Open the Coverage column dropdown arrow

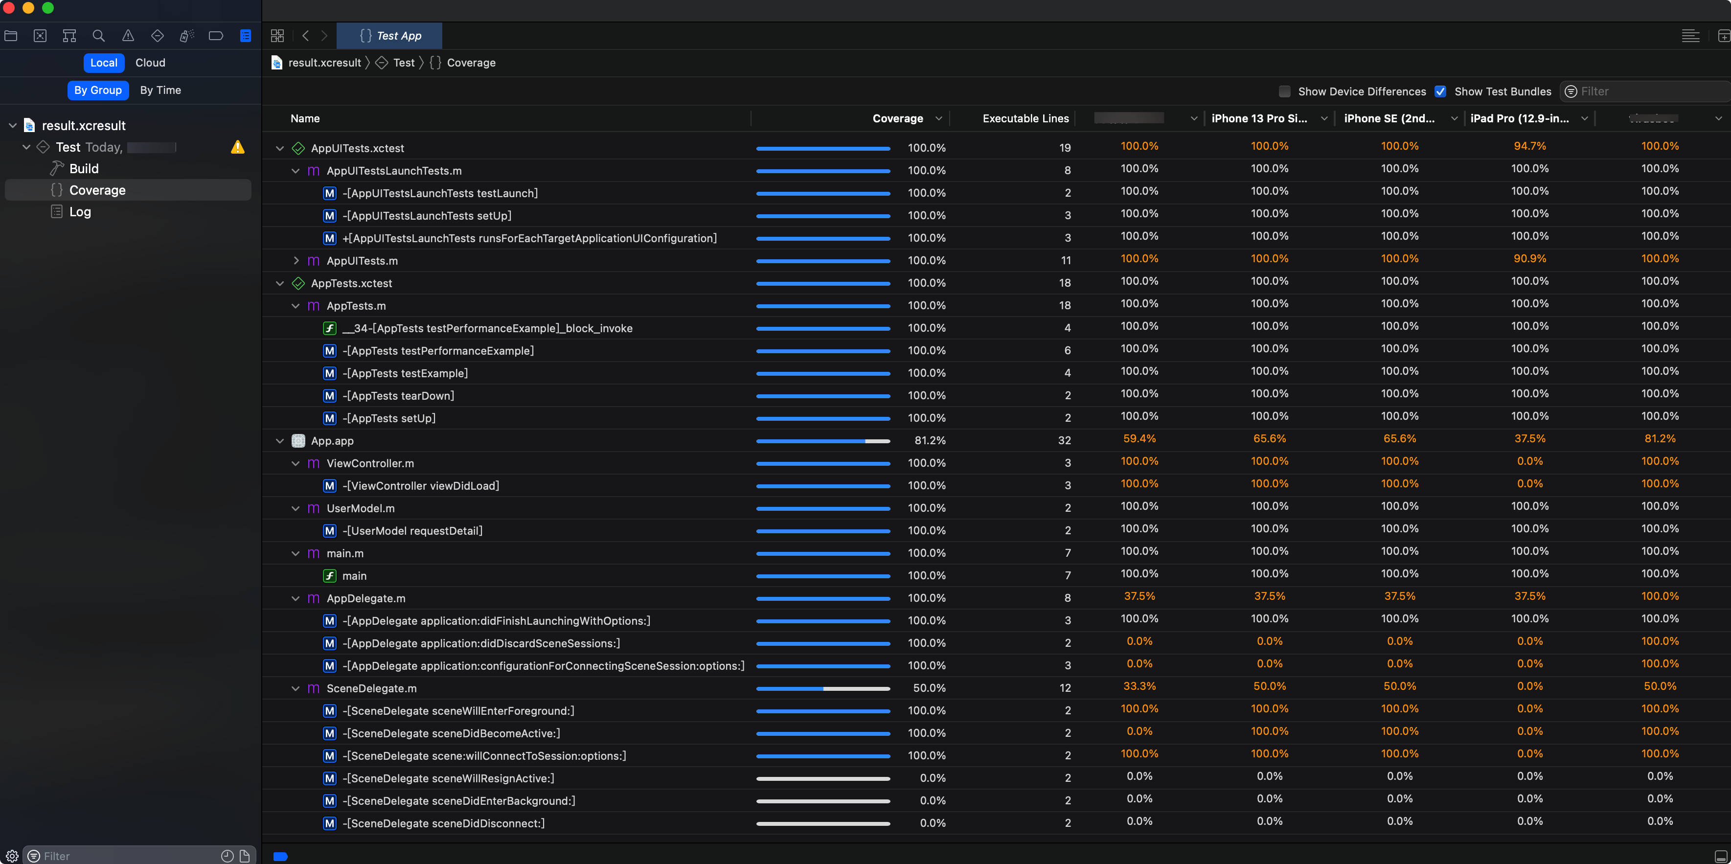coord(939,118)
